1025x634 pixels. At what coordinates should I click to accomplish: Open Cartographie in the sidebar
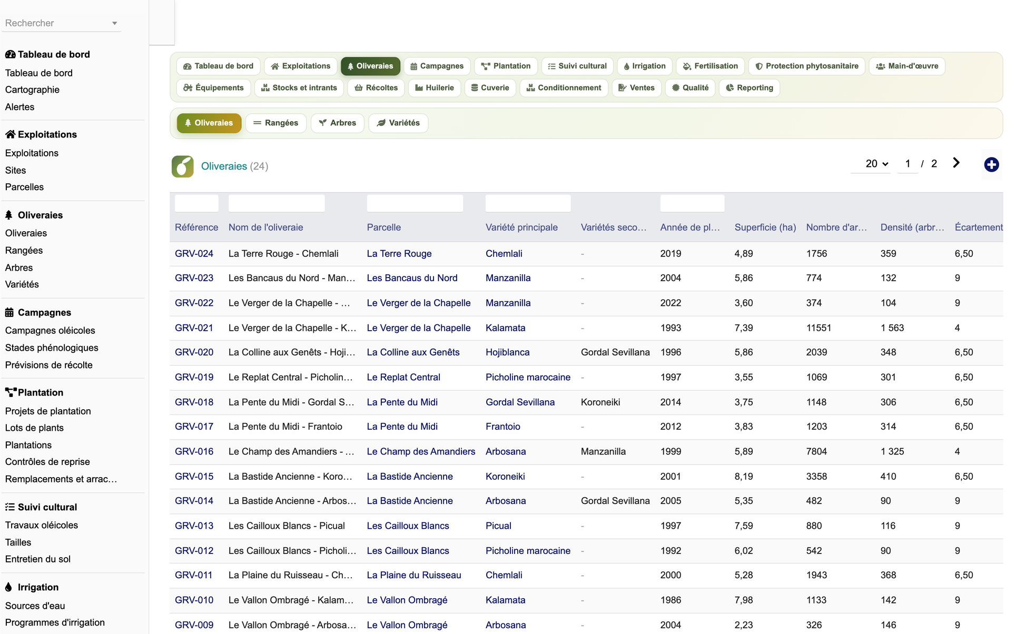[x=32, y=90]
